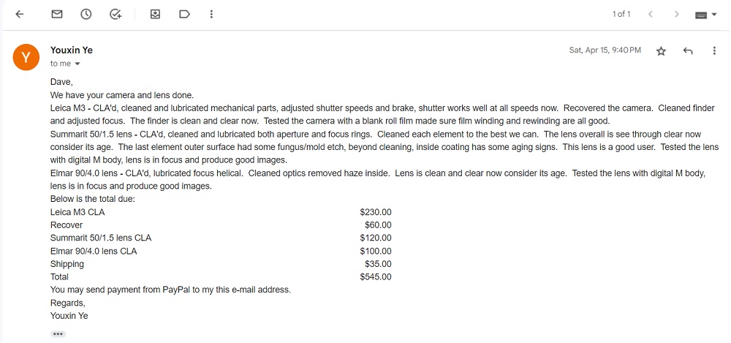Apply a label to this email
The height and width of the screenshot is (343, 731).
184,14
